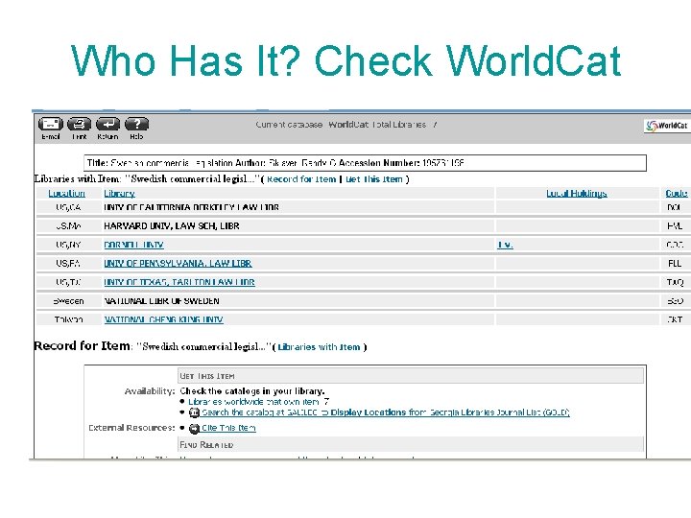Click the Code column header
This screenshot has width=691, height=518.
677,194
